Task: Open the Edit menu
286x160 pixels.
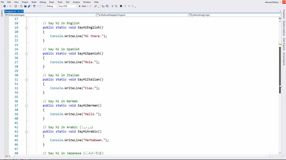Action: click(9, 2)
